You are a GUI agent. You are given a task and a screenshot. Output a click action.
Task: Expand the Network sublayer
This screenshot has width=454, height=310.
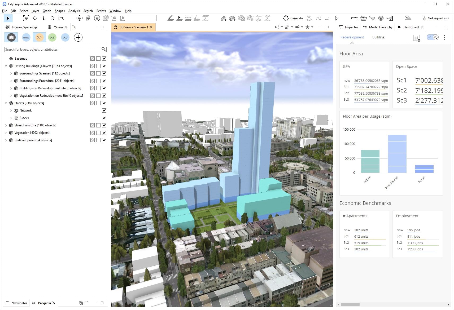(x=11, y=110)
